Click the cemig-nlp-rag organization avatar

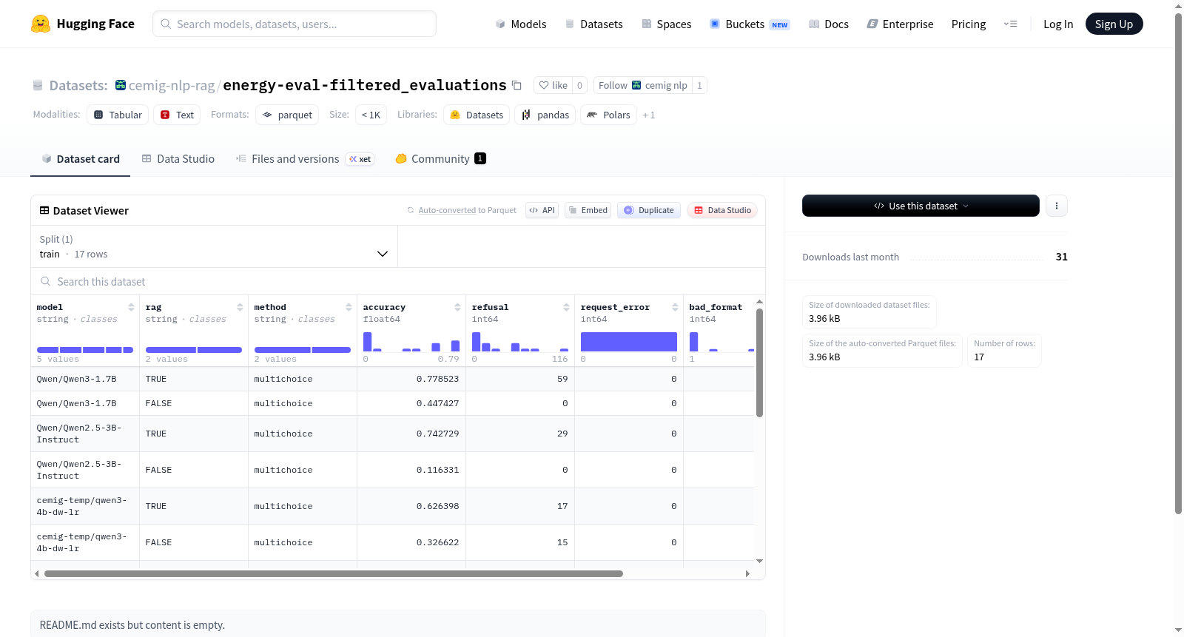121,85
